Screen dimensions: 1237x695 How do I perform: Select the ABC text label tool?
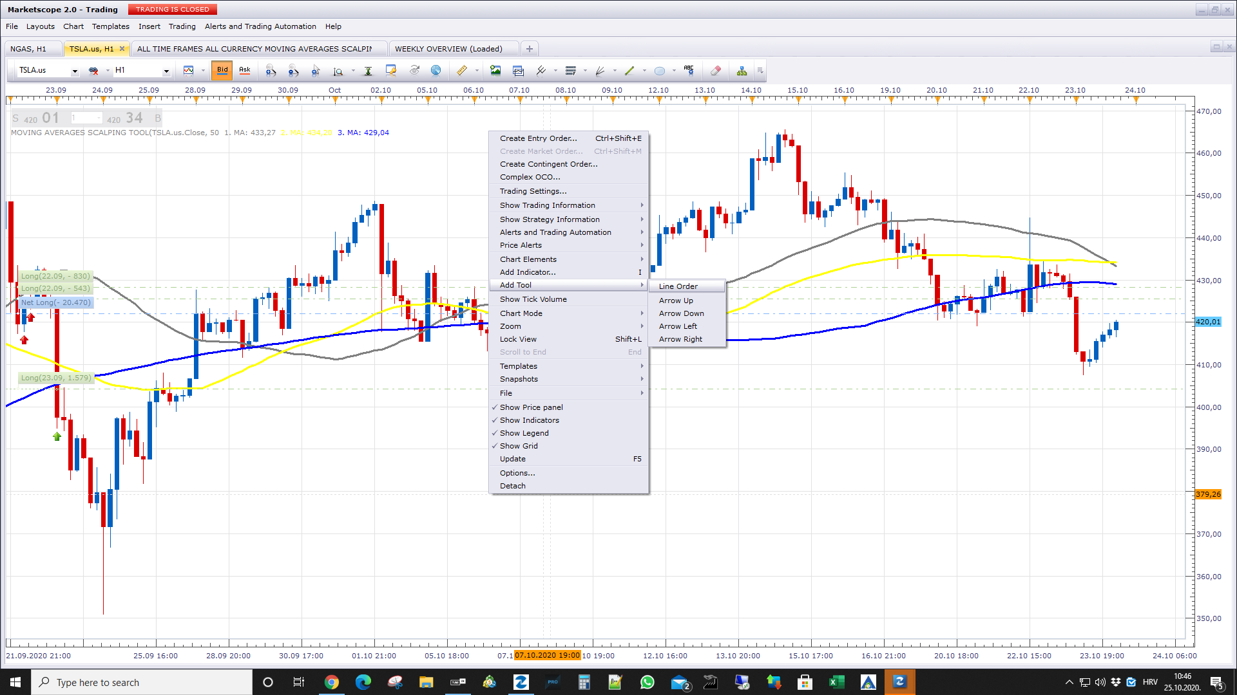pyautogui.click(x=689, y=70)
